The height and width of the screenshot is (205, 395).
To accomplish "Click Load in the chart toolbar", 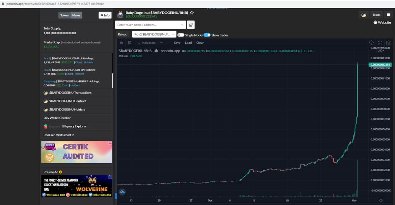I will (x=188, y=43).
